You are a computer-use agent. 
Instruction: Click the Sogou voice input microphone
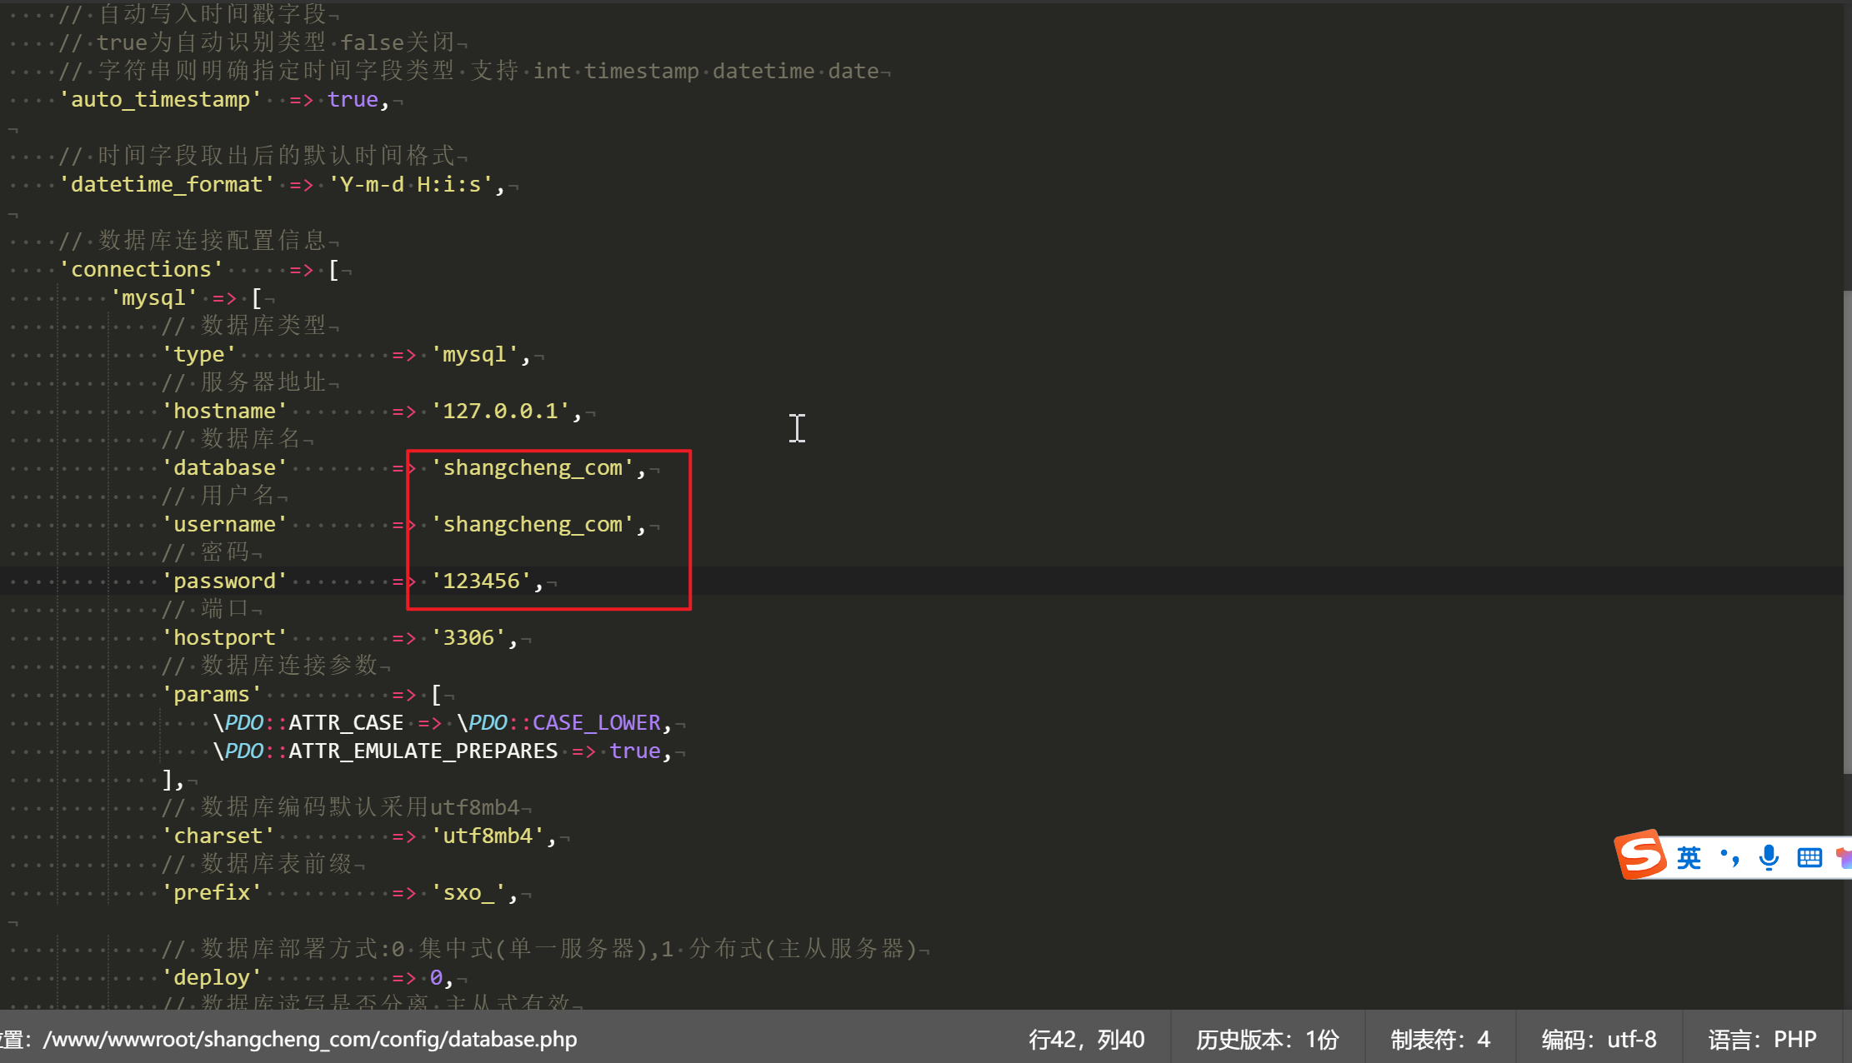click(x=1769, y=857)
